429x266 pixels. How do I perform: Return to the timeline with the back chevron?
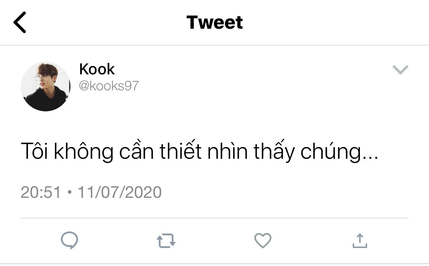20,22
